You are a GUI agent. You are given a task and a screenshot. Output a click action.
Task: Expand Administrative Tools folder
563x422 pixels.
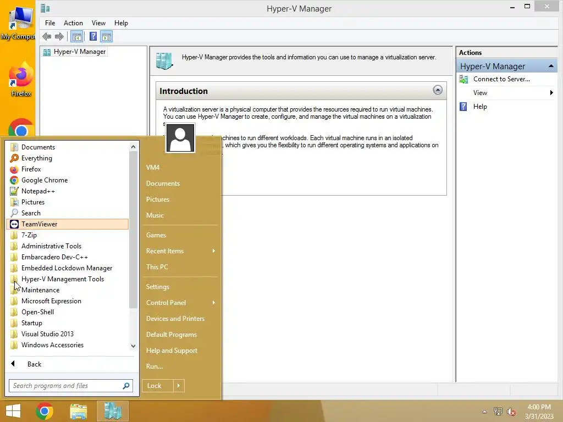68,246
